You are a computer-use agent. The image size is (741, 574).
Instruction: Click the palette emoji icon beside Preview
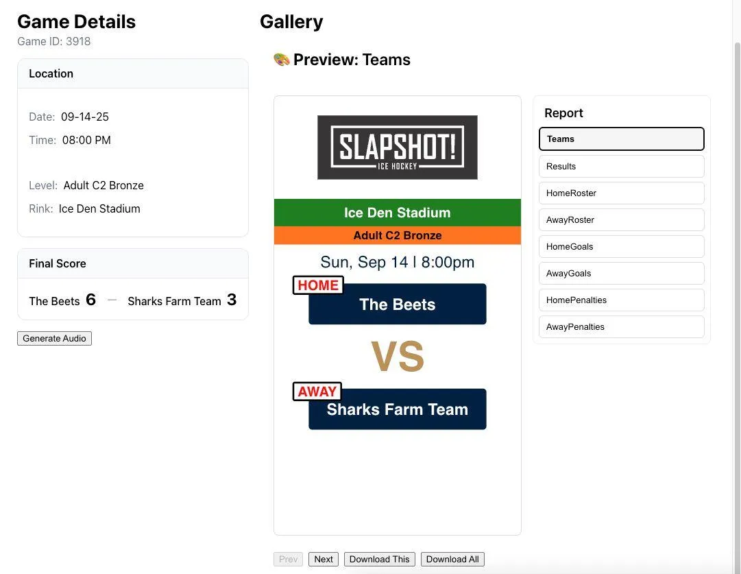pos(282,60)
